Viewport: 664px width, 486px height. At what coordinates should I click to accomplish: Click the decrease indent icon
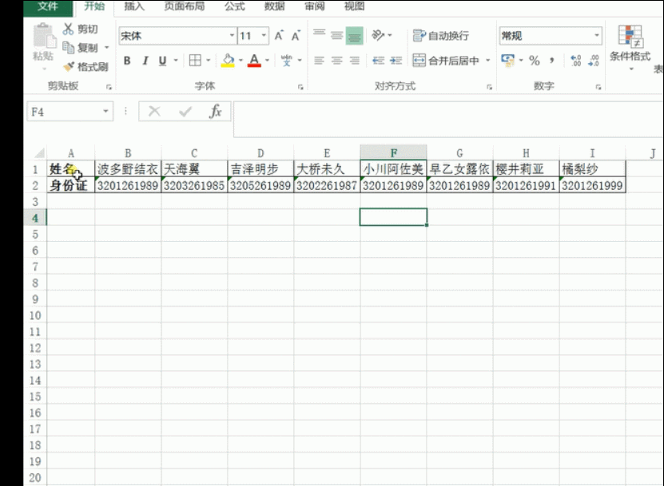(x=378, y=61)
